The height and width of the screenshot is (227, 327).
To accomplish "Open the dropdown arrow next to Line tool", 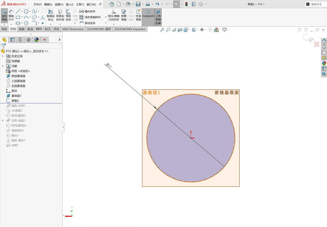I will click(22, 11).
